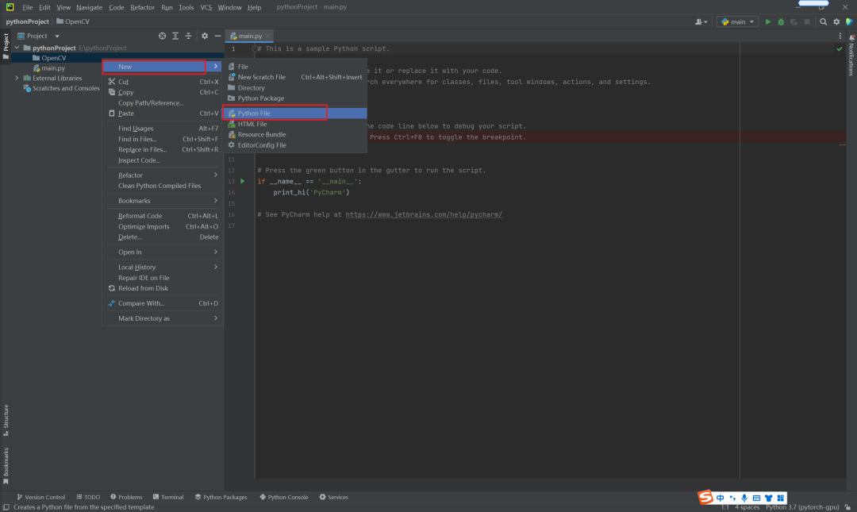Toggle Chinese input mode in IME bar

point(720,498)
